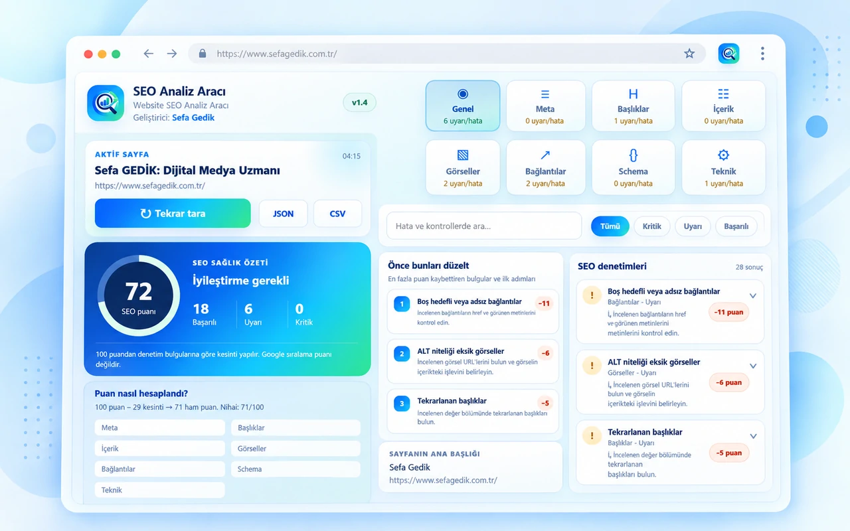
Task: Click the Hata ve kontrollerde ara field
Action: tap(484, 226)
